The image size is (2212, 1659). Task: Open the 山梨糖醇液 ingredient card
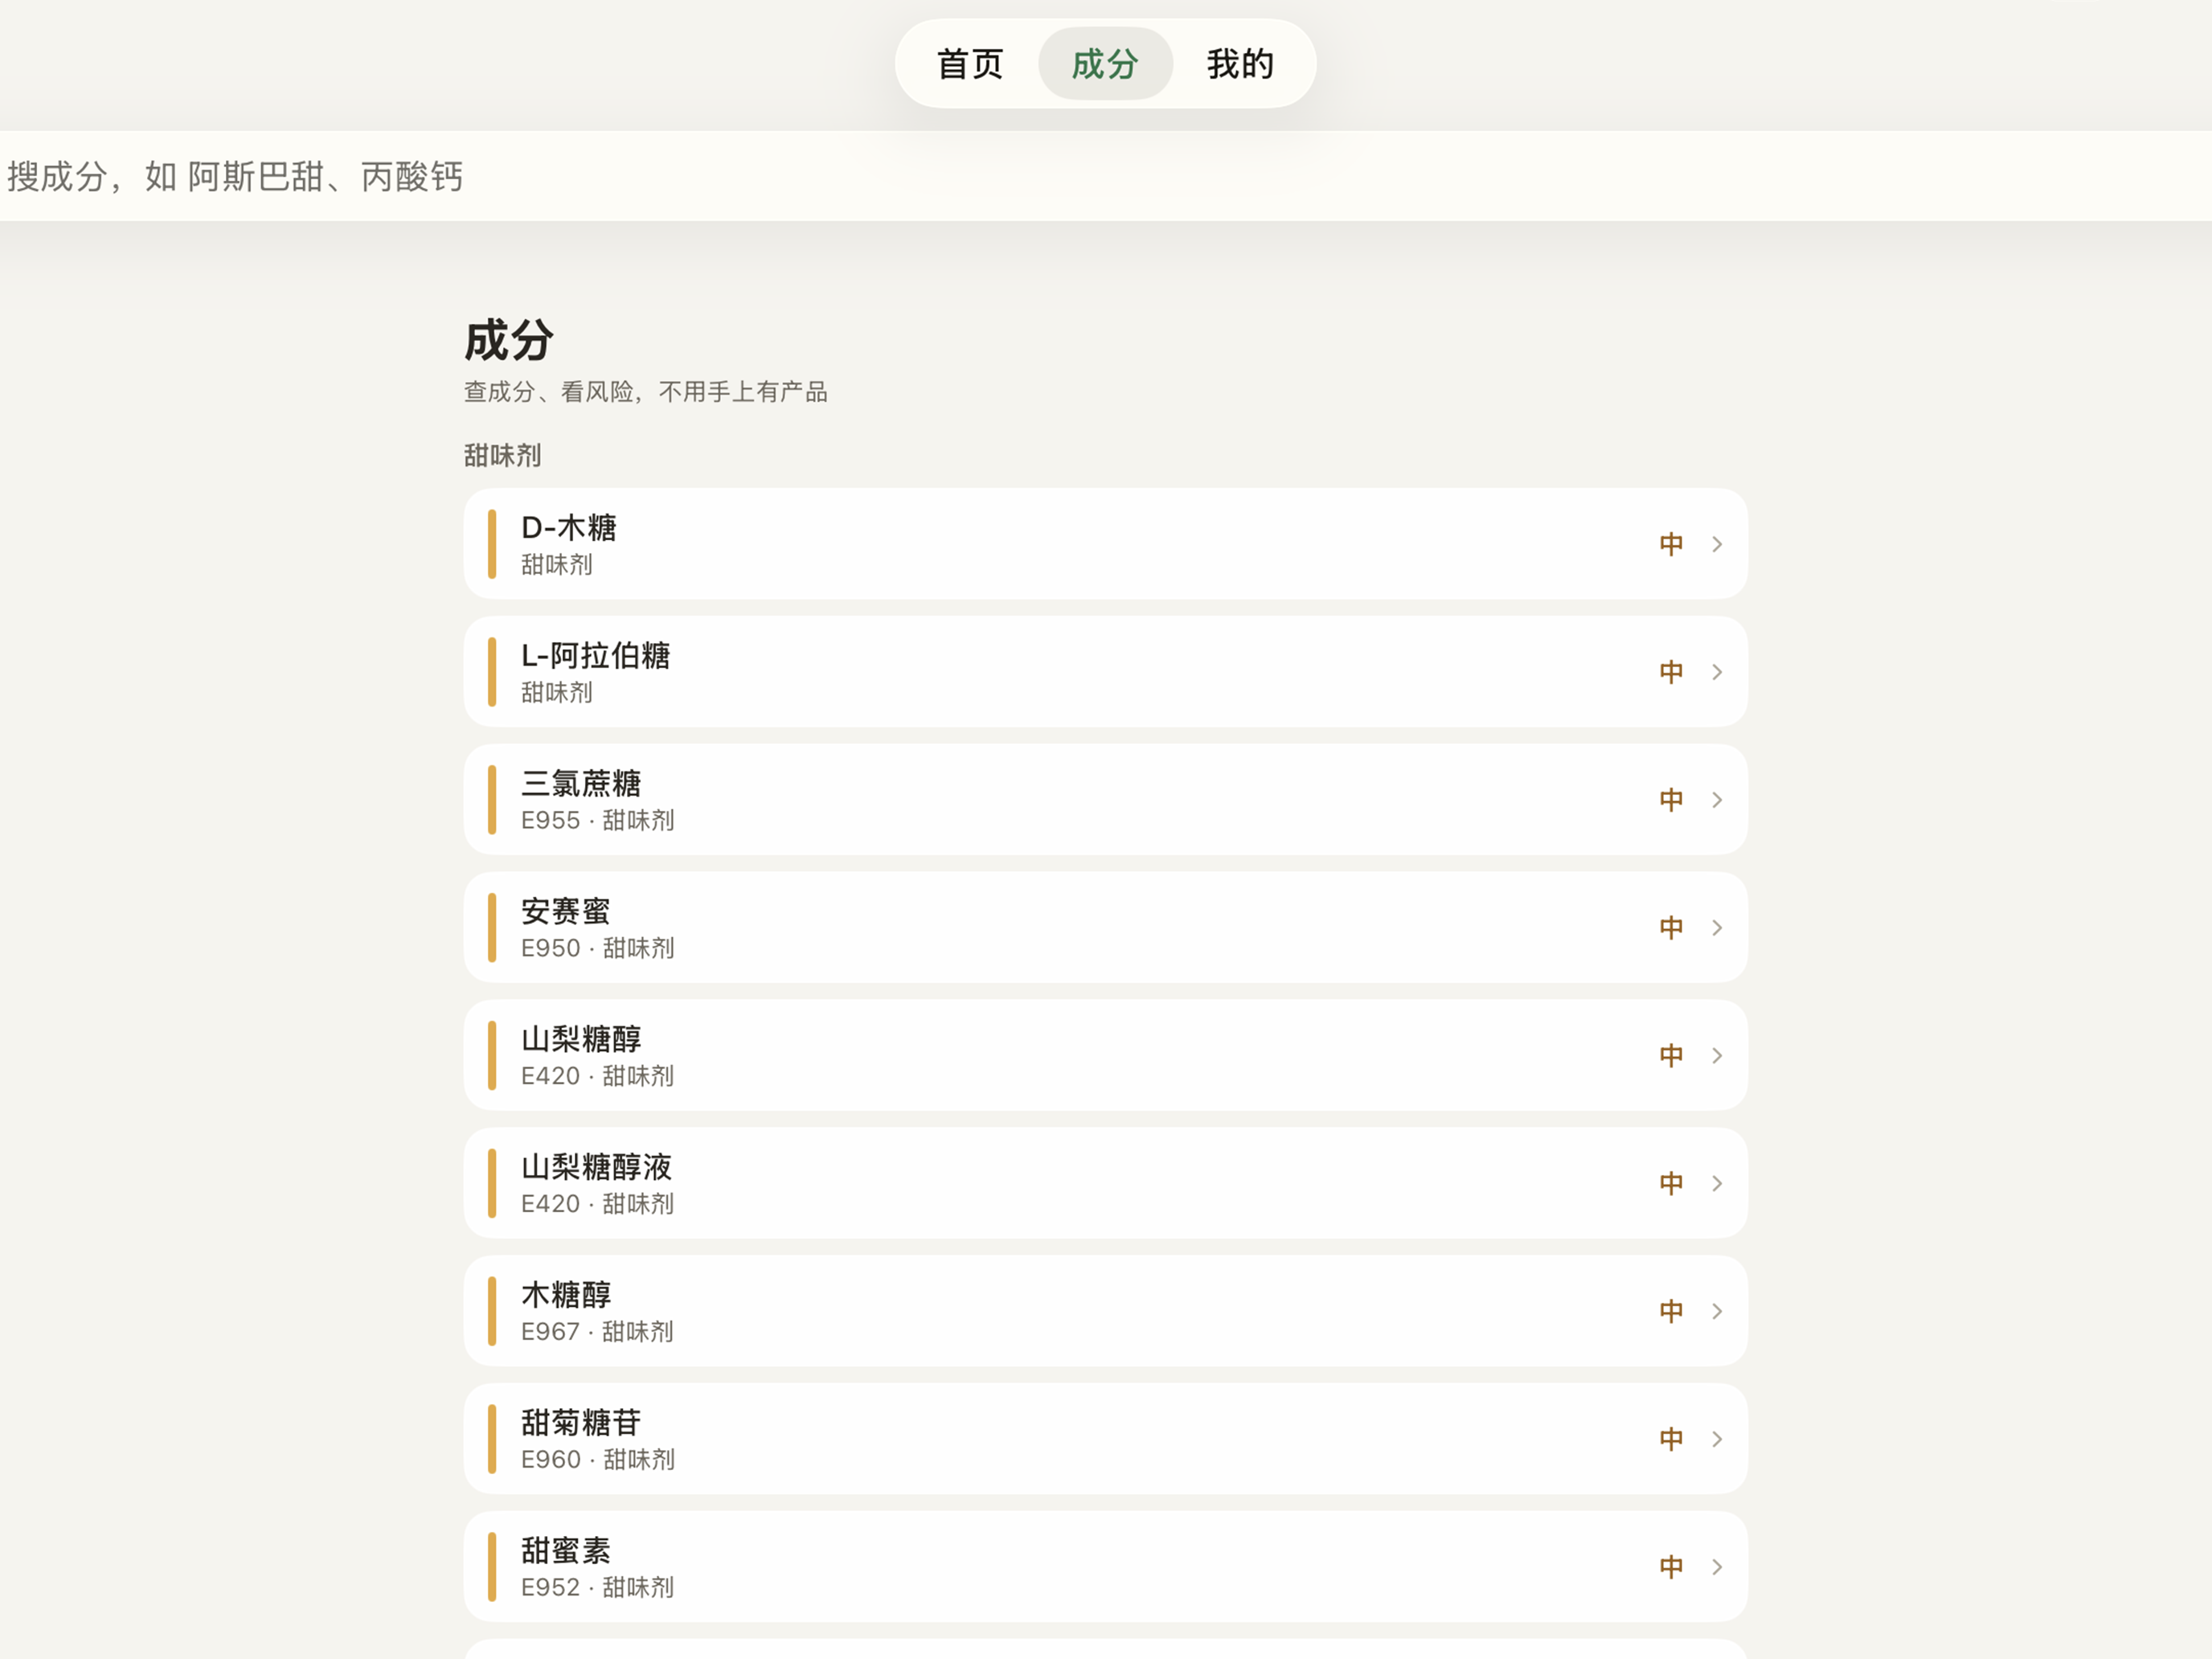(x=1106, y=1183)
